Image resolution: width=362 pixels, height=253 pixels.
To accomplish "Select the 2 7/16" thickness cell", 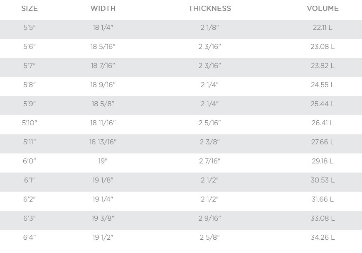I will (209, 161).
